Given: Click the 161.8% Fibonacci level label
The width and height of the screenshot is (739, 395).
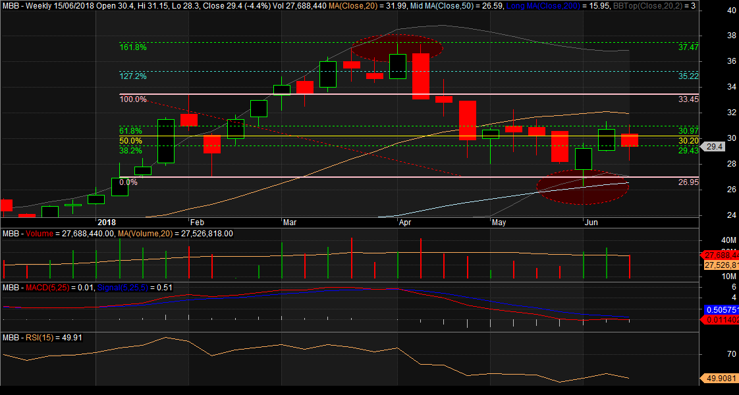Looking at the screenshot, I should tap(132, 47).
